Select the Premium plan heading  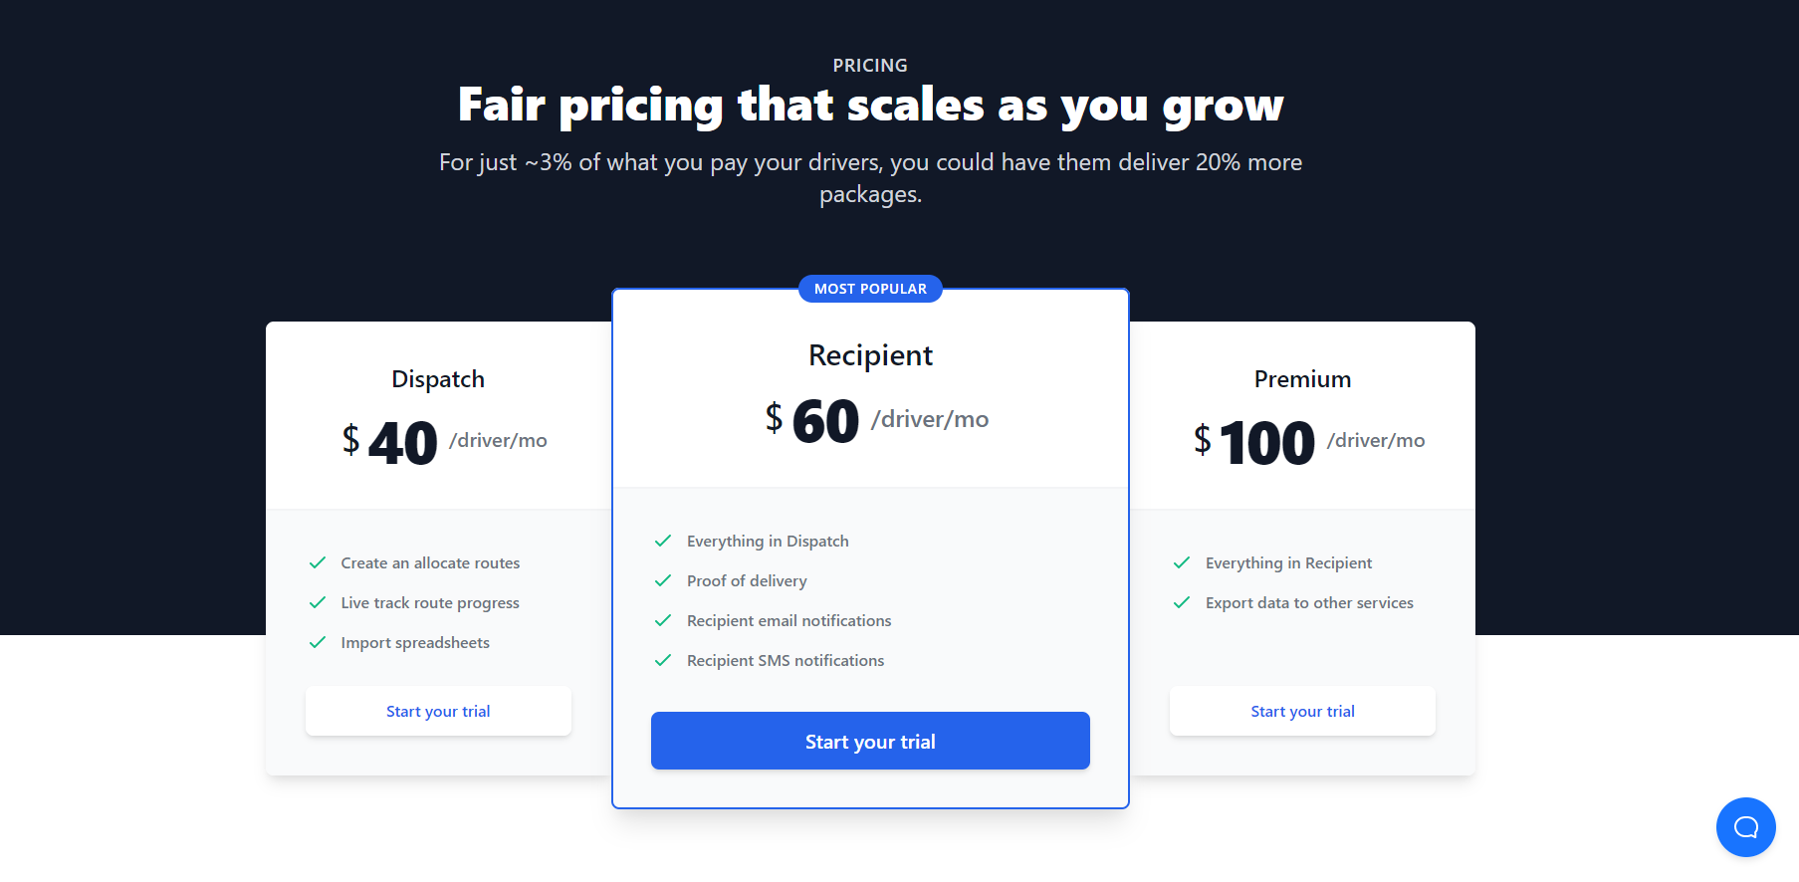click(1302, 379)
